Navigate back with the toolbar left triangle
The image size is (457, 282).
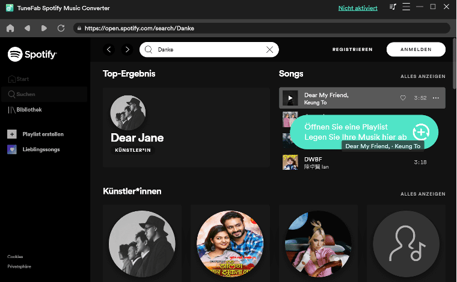pyautogui.click(x=27, y=28)
